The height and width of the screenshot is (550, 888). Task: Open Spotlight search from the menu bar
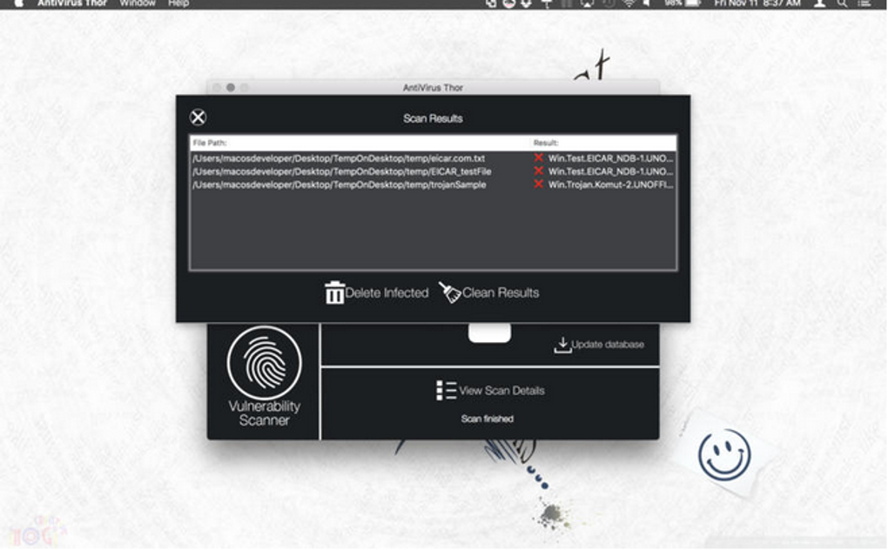pyautogui.click(x=842, y=3)
